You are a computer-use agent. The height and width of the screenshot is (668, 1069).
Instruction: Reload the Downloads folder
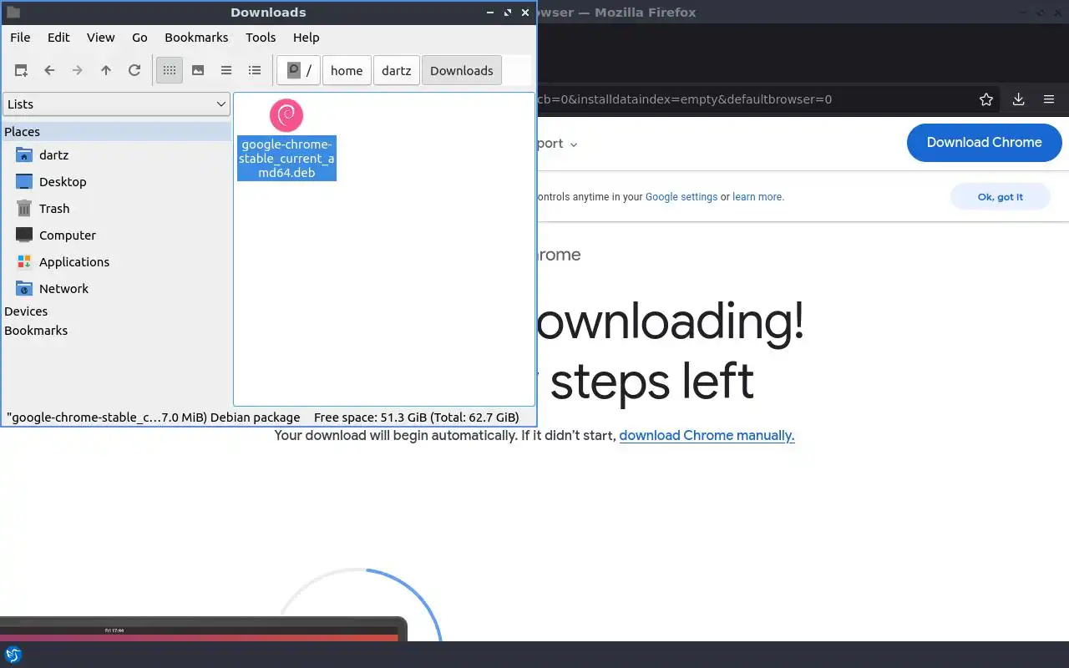[134, 71]
